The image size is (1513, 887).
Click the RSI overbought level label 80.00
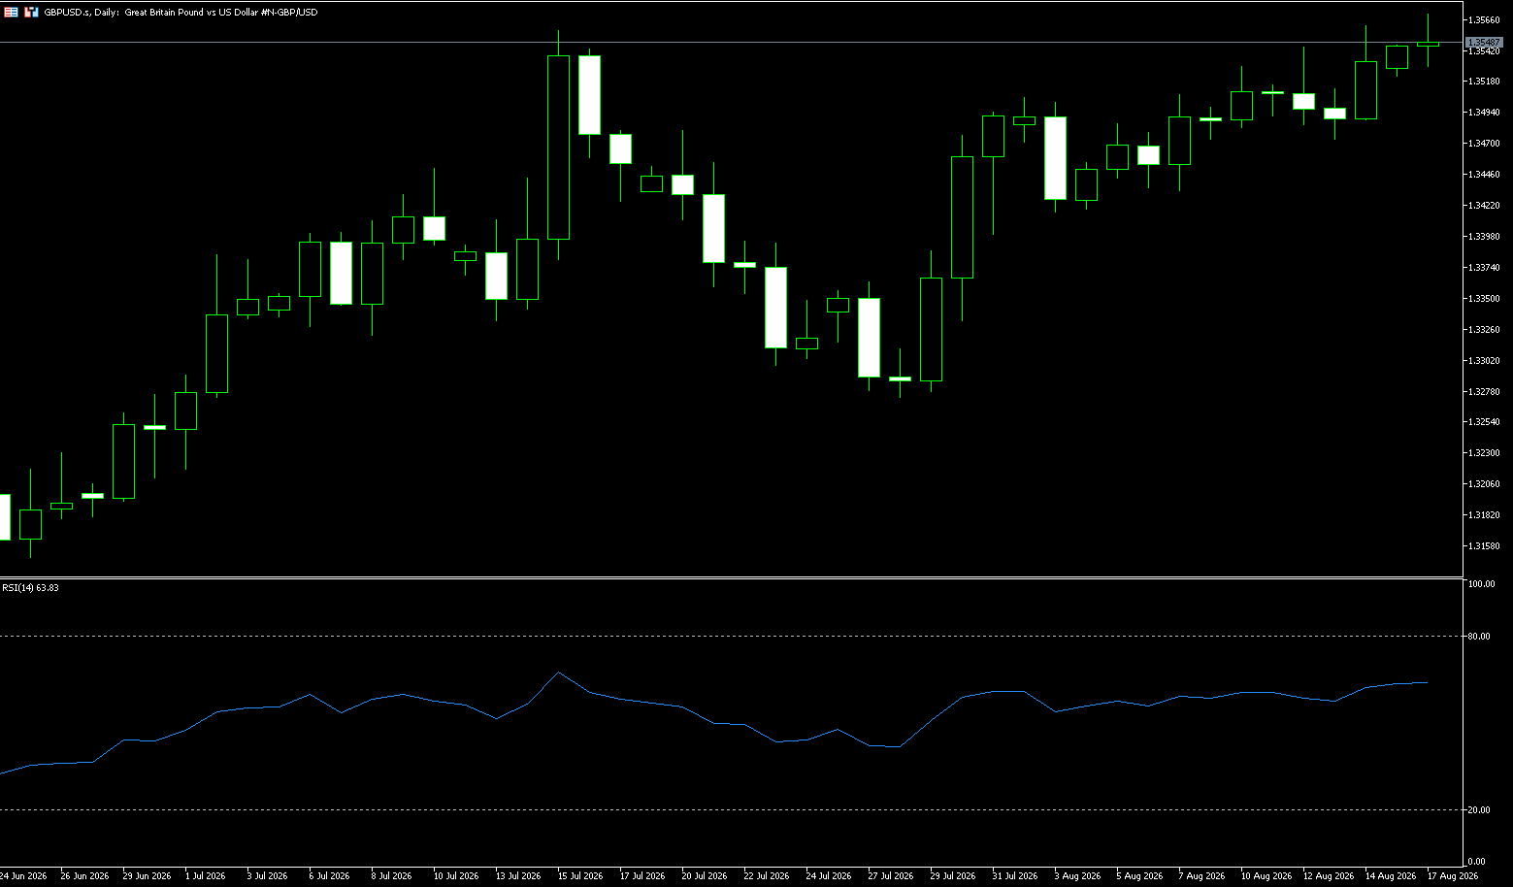click(1479, 637)
